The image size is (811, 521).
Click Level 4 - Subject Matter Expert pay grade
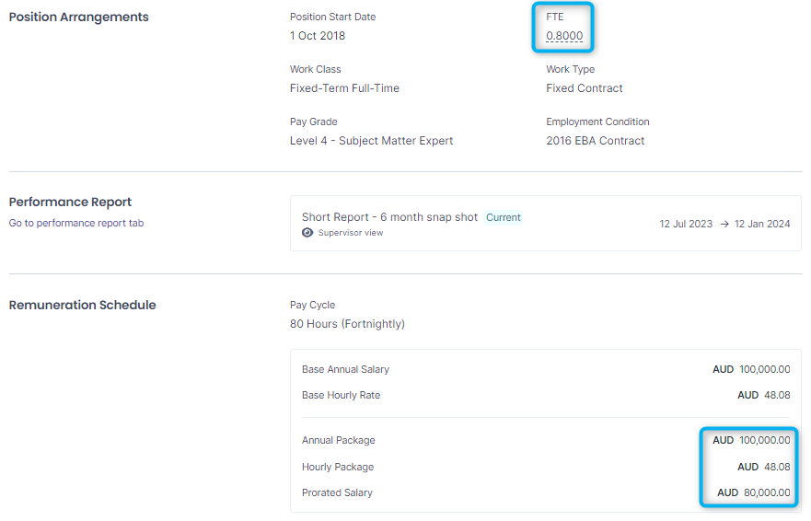tap(371, 141)
